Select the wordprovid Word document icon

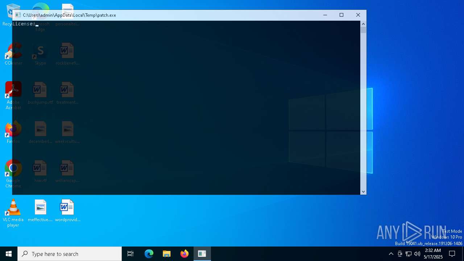67,211
